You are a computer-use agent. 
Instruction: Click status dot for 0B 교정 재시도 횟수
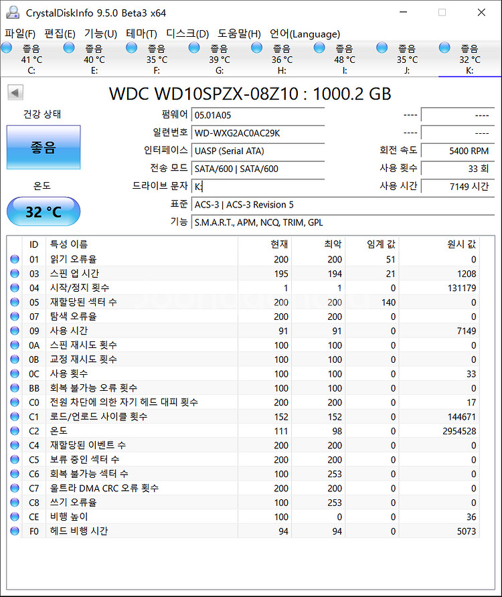pyautogui.click(x=15, y=359)
